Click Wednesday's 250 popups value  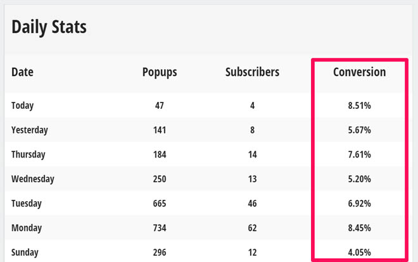pos(160,179)
